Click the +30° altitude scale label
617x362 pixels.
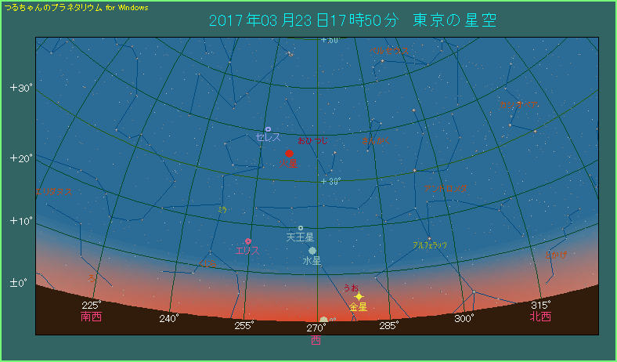(20, 88)
